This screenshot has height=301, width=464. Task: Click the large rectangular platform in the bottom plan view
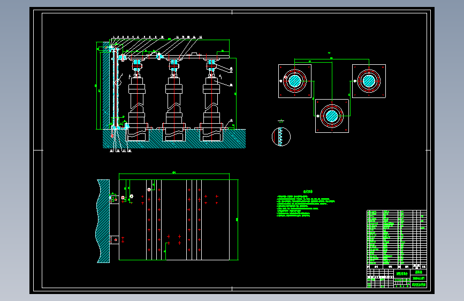[x=174, y=220]
